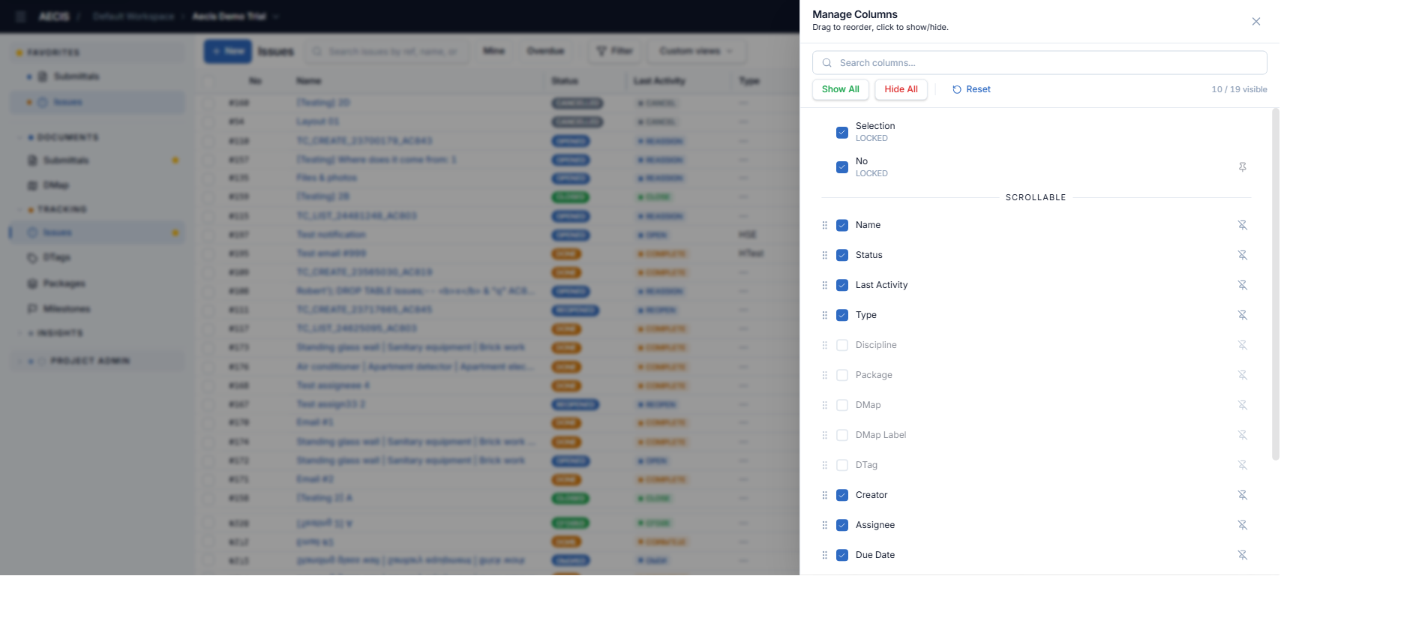Unpin the No column with pin icon
The height and width of the screenshot is (639, 1422).
(1242, 167)
